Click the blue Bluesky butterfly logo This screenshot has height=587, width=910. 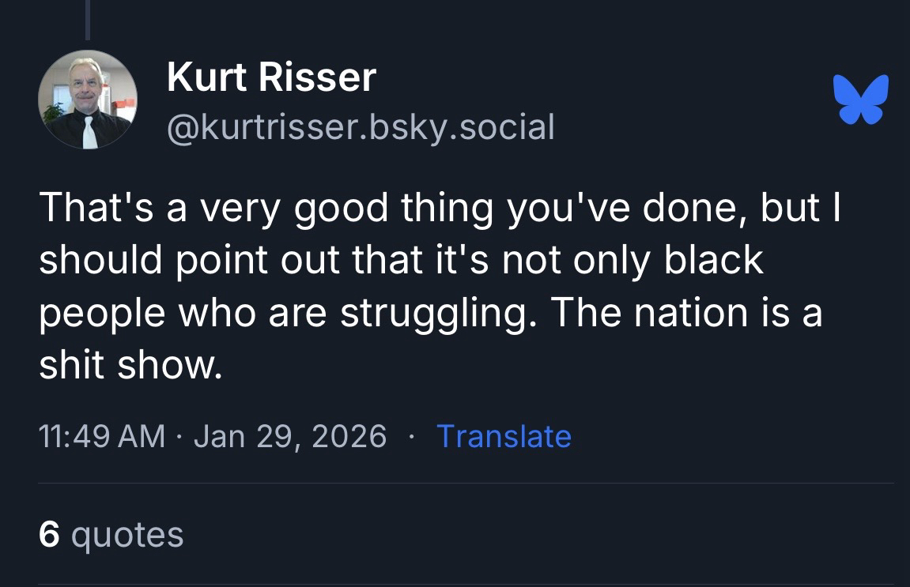tap(860, 99)
